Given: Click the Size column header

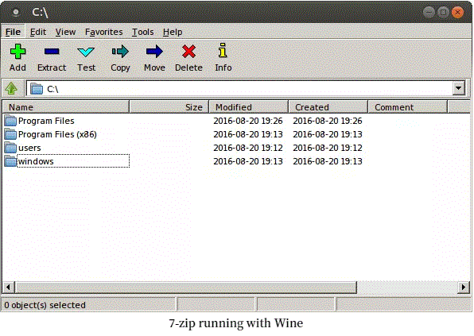Looking at the screenshot, I should tap(169, 107).
